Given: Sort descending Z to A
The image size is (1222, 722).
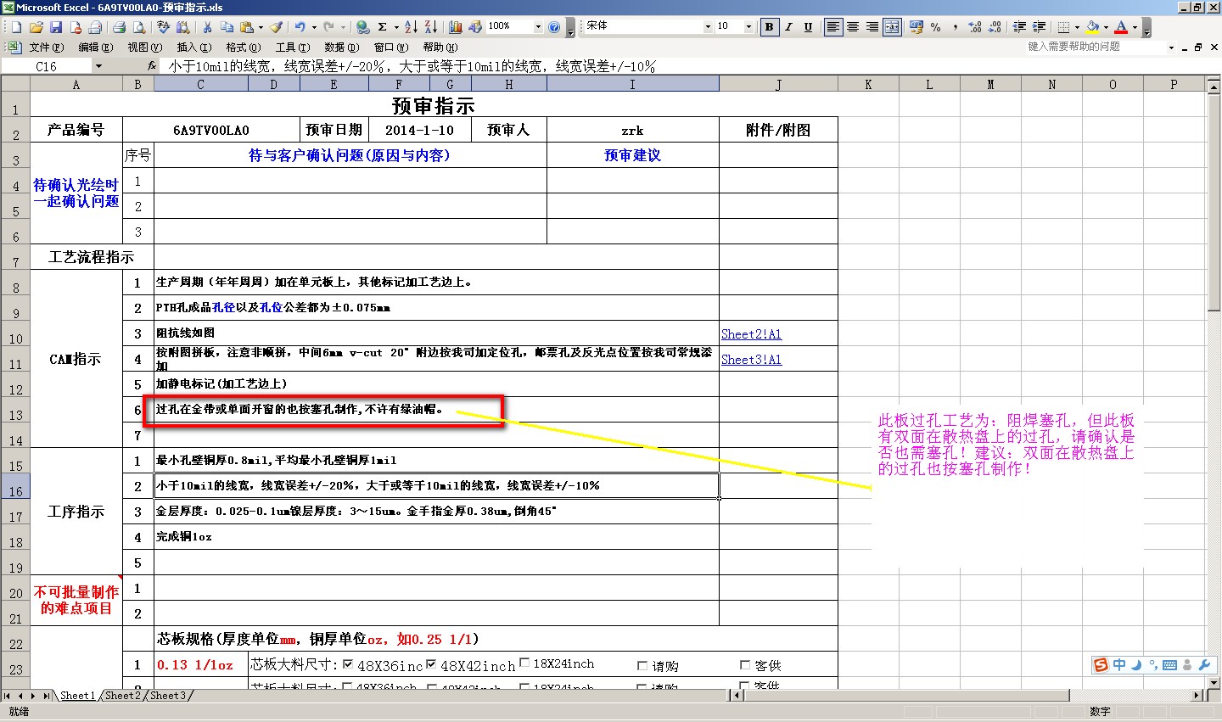Looking at the screenshot, I should tap(431, 27).
